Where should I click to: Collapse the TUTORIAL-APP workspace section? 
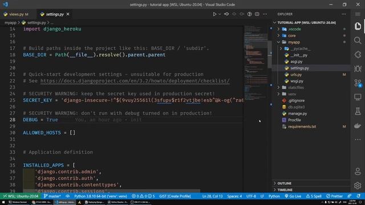307,23
